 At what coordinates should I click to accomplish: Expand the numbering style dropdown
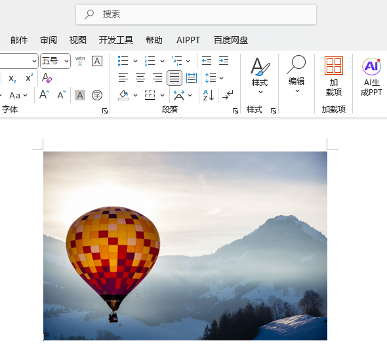pyautogui.click(x=162, y=61)
